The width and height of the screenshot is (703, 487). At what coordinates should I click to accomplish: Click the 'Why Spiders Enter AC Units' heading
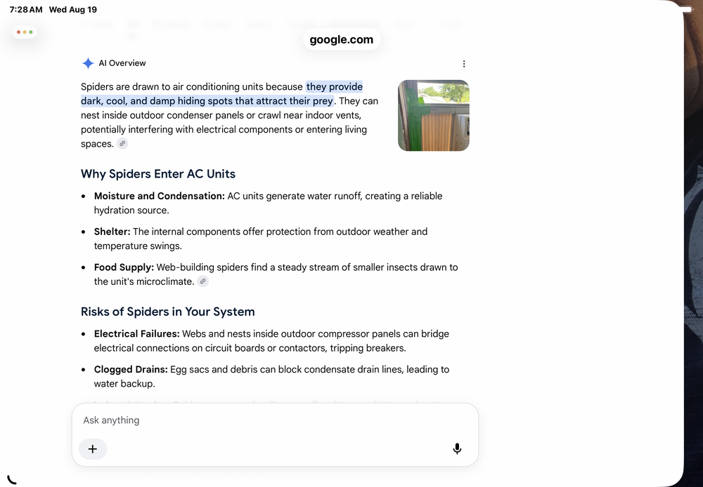(157, 173)
